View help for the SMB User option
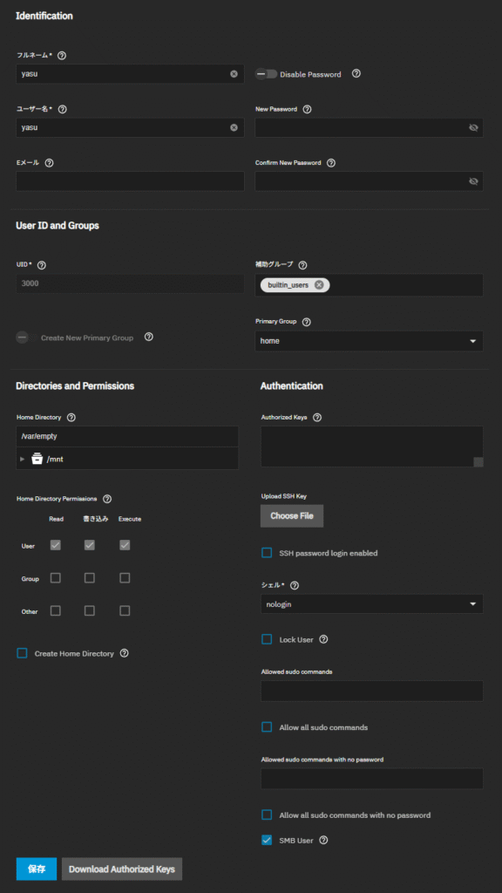 point(324,840)
